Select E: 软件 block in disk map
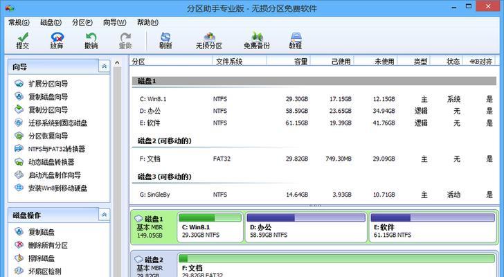 tap(433, 227)
